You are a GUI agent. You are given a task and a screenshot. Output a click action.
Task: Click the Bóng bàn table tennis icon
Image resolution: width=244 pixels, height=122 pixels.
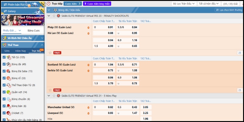9,106
